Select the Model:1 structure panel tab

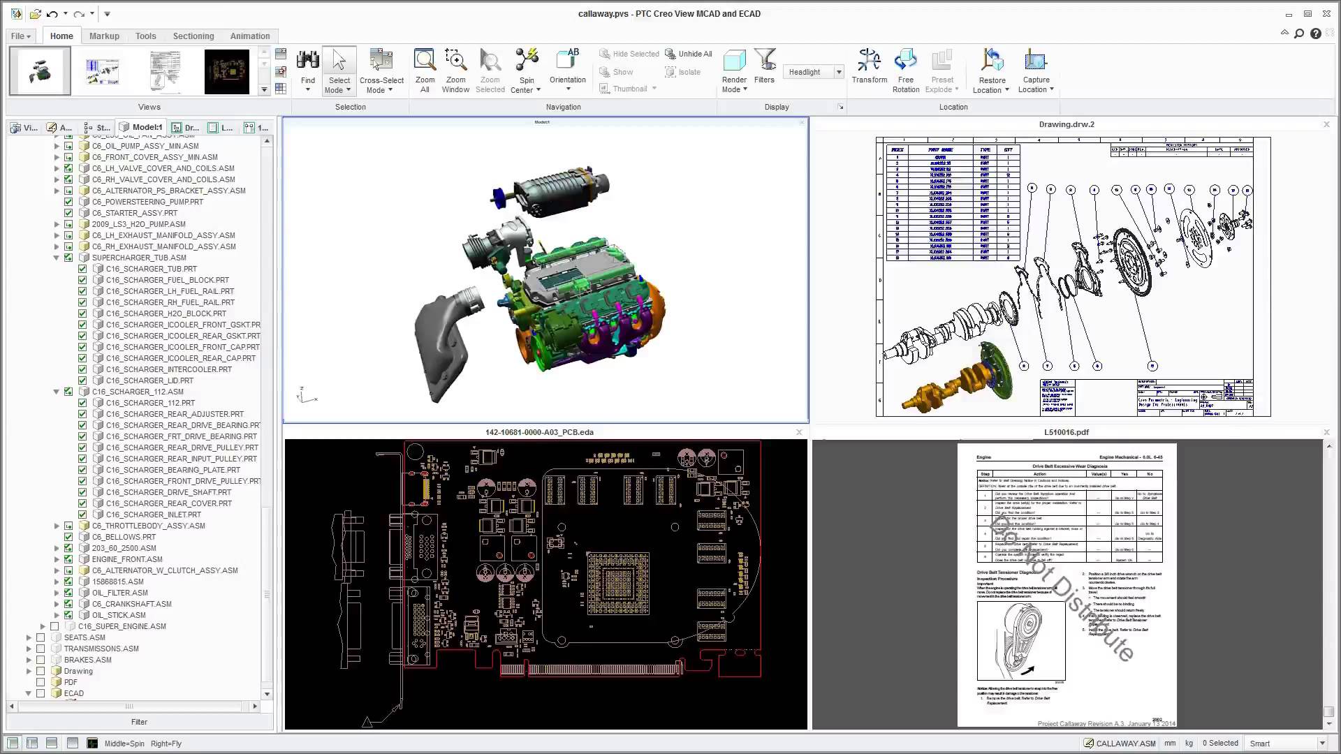pos(141,127)
